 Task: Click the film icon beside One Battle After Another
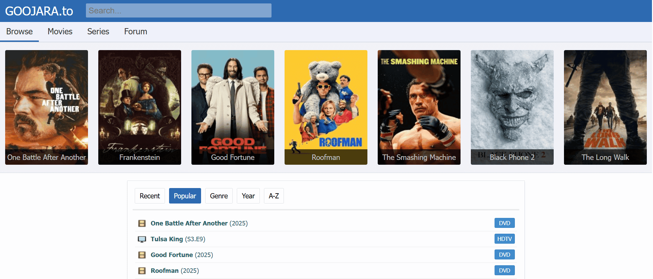(x=142, y=223)
